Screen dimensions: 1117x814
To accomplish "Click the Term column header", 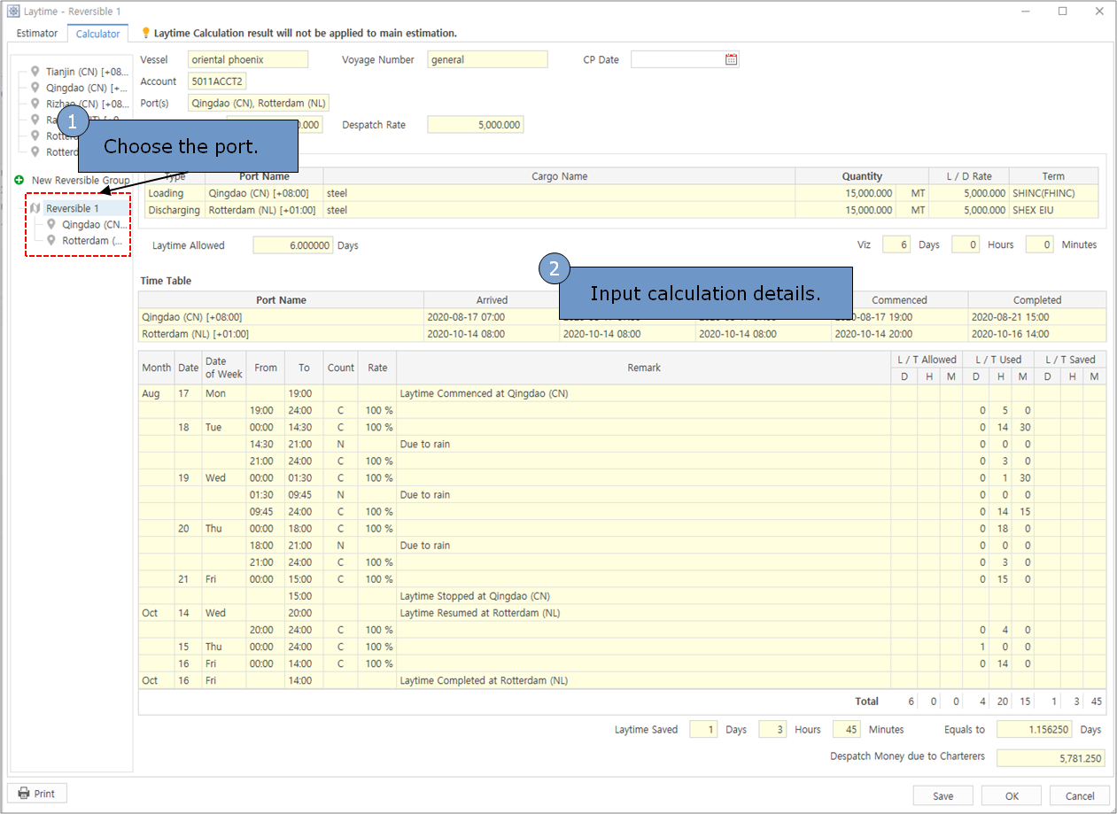I will [x=1053, y=176].
